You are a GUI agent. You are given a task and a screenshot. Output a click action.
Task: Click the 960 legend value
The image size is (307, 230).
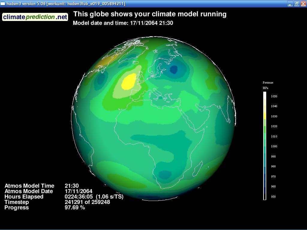[273, 187]
